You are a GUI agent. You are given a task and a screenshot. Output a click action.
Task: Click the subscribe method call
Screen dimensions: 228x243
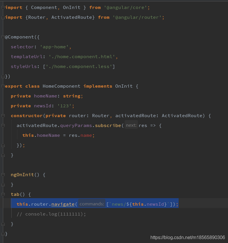[108, 126]
